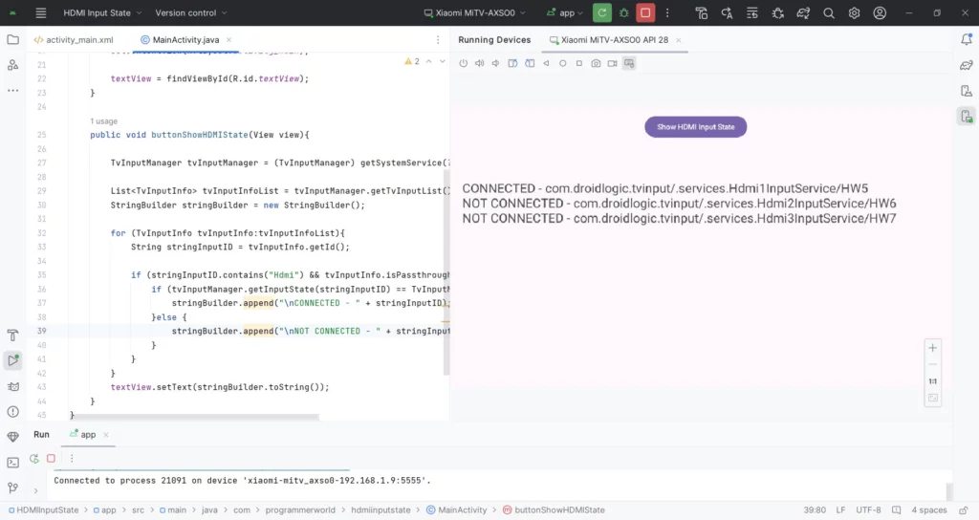Image resolution: width=979 pixels, height=520 pixels.
Task: Switch to activity_main.xml tab
Action: 74,39
